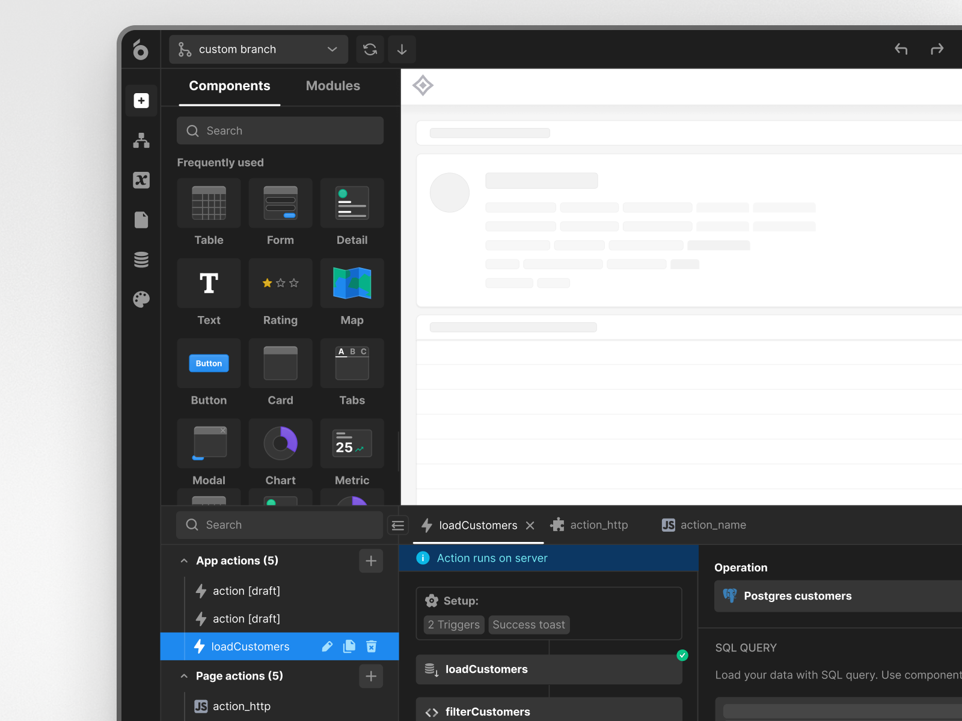The width and height of the screenshot is (962, 721).
Task: Open the action_name tab
Action: tap(704, 525)
